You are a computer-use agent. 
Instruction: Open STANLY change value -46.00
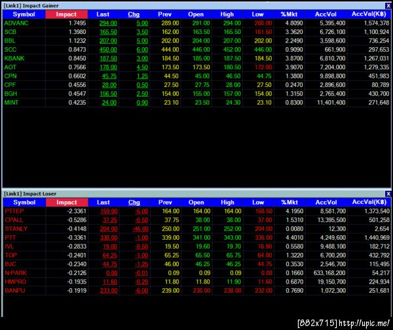pyautogui.click(x=141, y=229)
